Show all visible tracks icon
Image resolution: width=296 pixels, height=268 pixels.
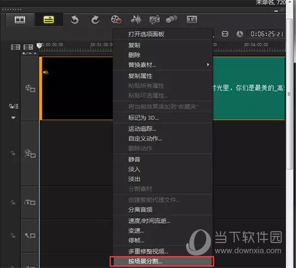(15, 47)
